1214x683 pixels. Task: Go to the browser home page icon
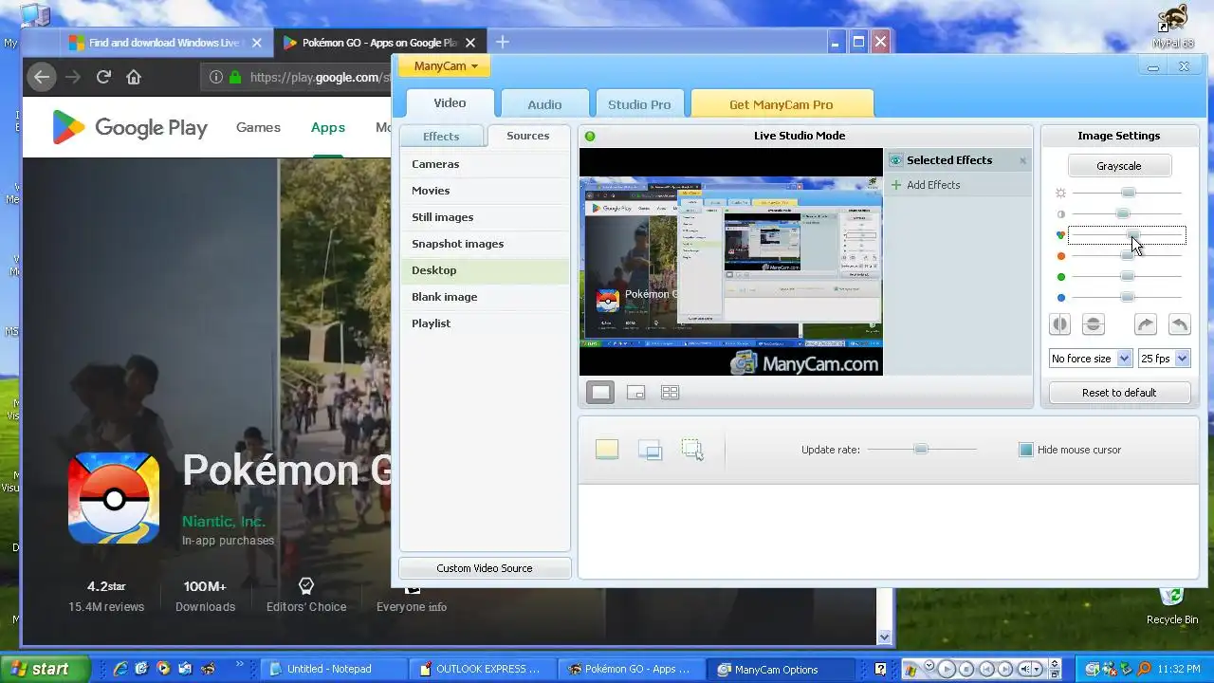pos(134,77)
